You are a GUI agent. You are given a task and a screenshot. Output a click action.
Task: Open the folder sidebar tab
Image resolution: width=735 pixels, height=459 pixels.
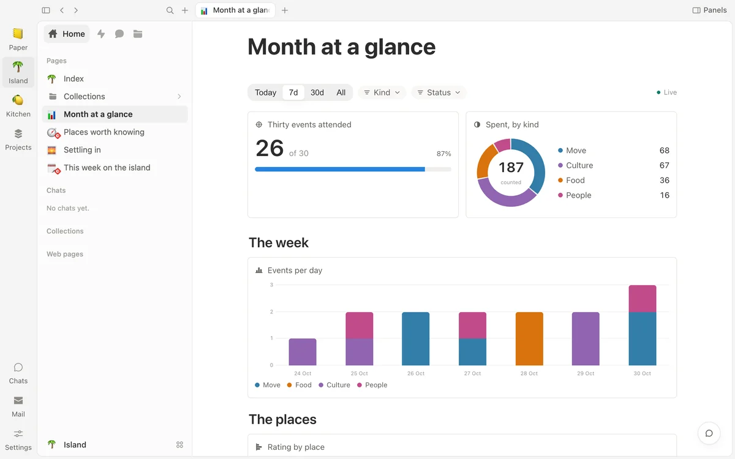pos(138,34)
